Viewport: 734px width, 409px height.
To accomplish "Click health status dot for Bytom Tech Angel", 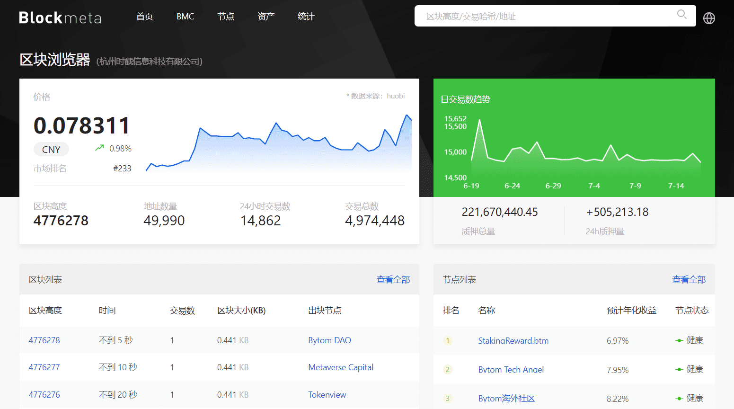I will (x=679, y=369).
